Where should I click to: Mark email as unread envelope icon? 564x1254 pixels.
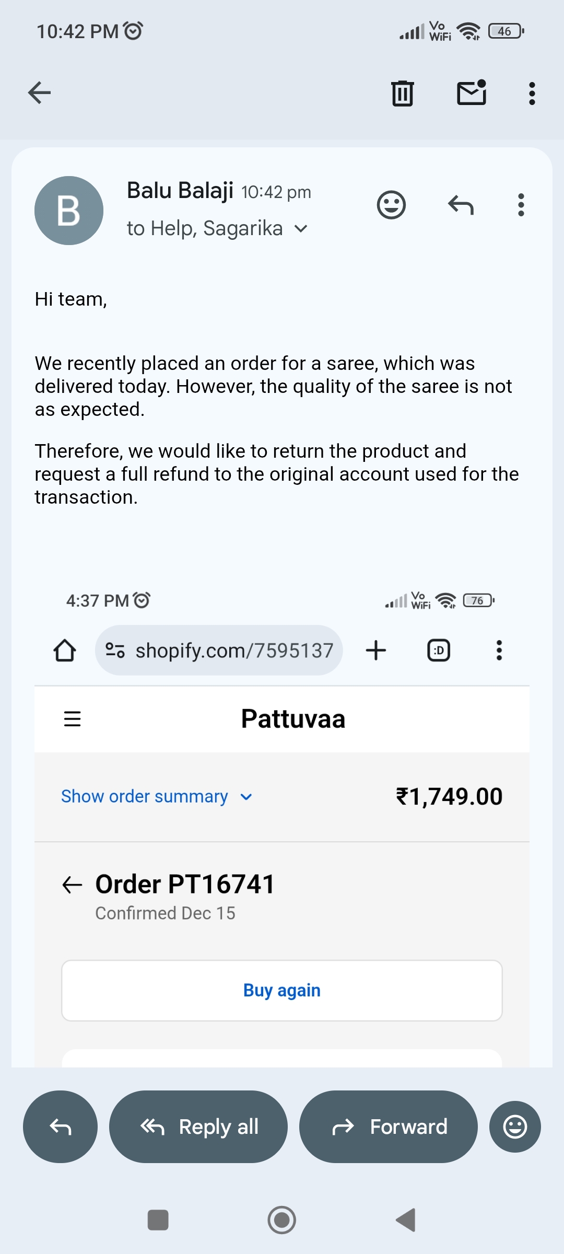click(472, 93)
